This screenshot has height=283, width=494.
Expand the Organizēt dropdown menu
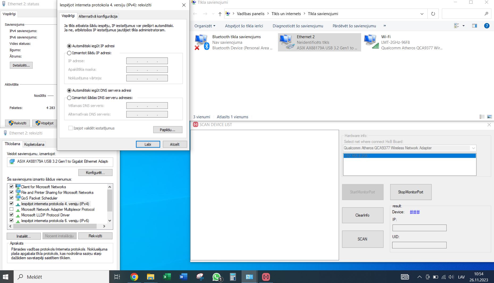(x=205, y=26)
